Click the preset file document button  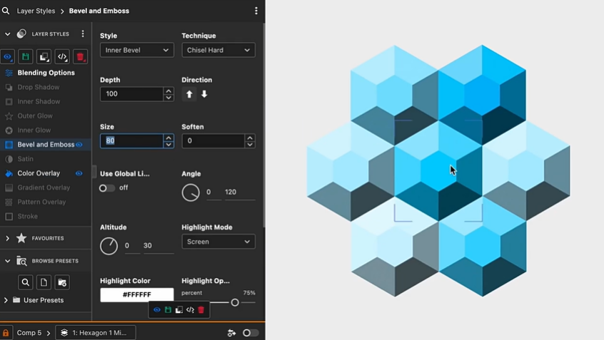(44, 282)
